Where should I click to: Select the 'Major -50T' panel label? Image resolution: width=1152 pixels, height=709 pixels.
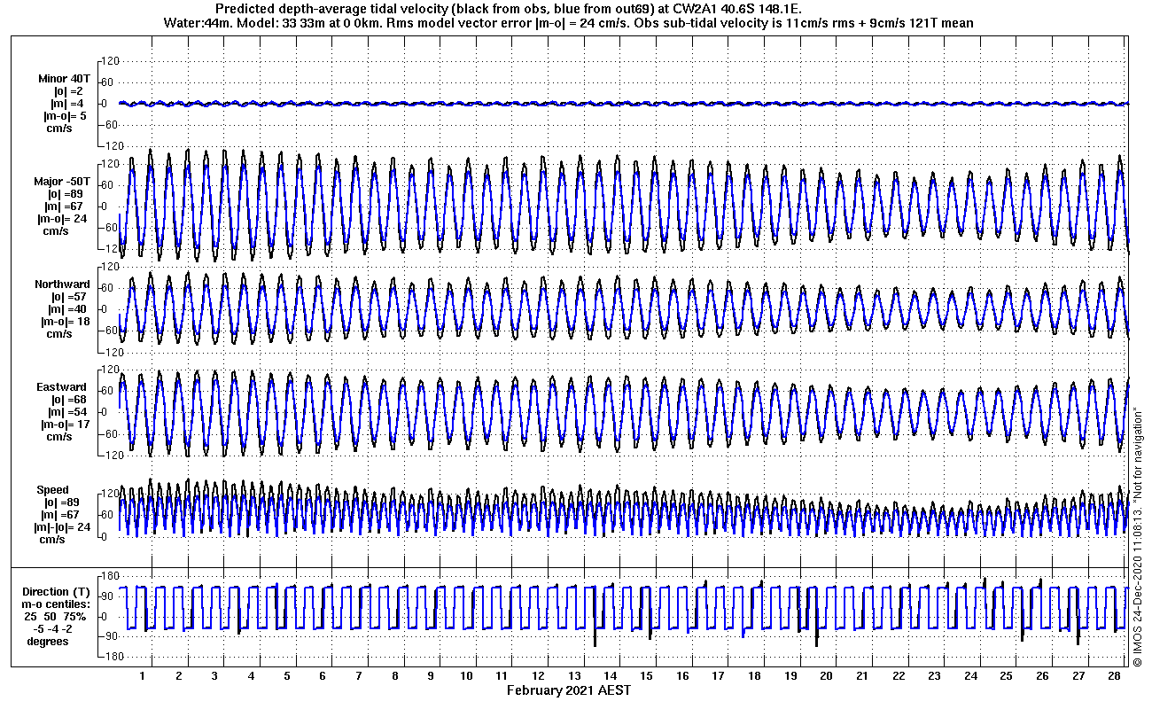pyautogui.click(x=64, y=182)
